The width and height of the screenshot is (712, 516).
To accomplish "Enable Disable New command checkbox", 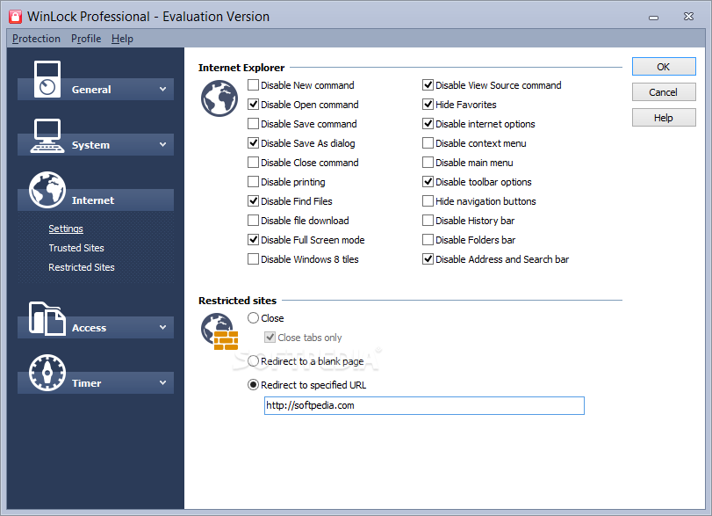I will pos(254,85).
